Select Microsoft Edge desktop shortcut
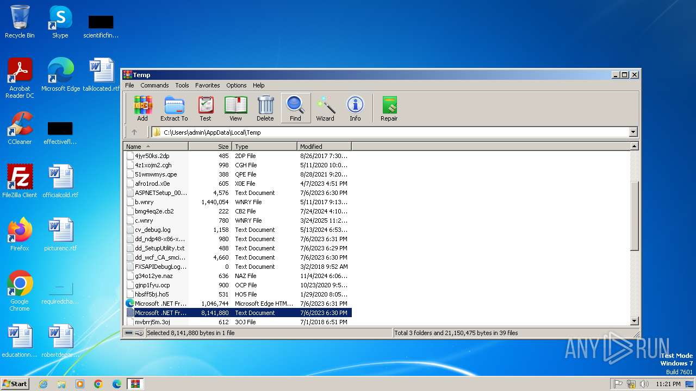Image resolution: width=696 pixels, height=391 pixels. tap(60, 75)
